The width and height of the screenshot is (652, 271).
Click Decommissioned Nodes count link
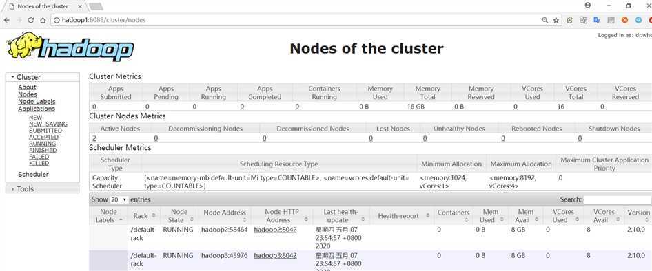(265, 138)
